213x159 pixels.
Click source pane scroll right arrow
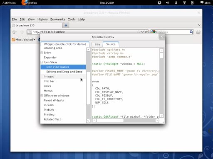(x=157, y=120)
